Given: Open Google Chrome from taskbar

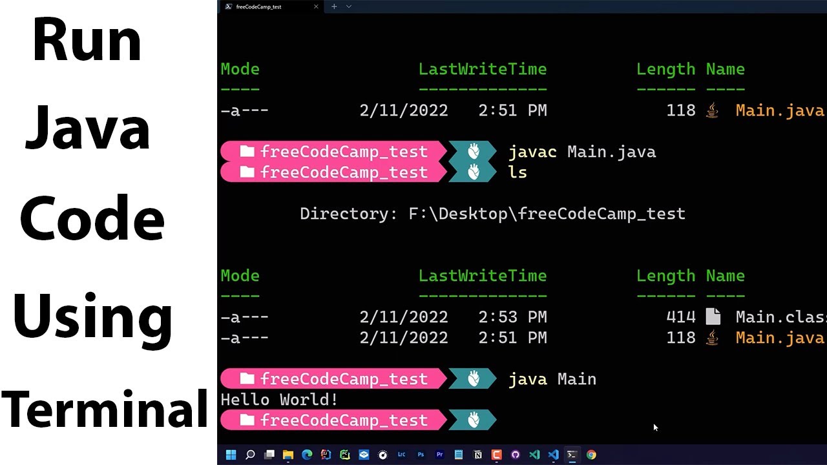Looking at the screenshot, I should tap(591, 455).
